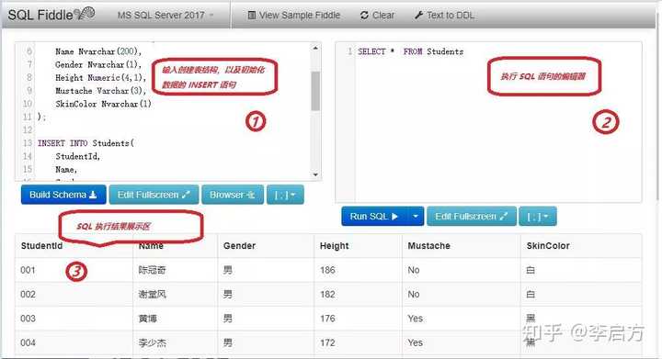
Task: Click the Mustache column header
Action: click(x=428, y=246)
